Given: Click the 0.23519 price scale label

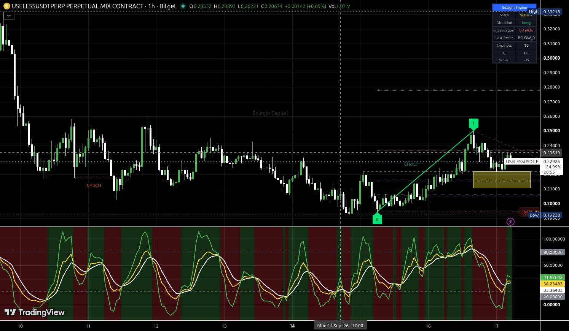Looking at the screenshot, I should pos(551,153).
